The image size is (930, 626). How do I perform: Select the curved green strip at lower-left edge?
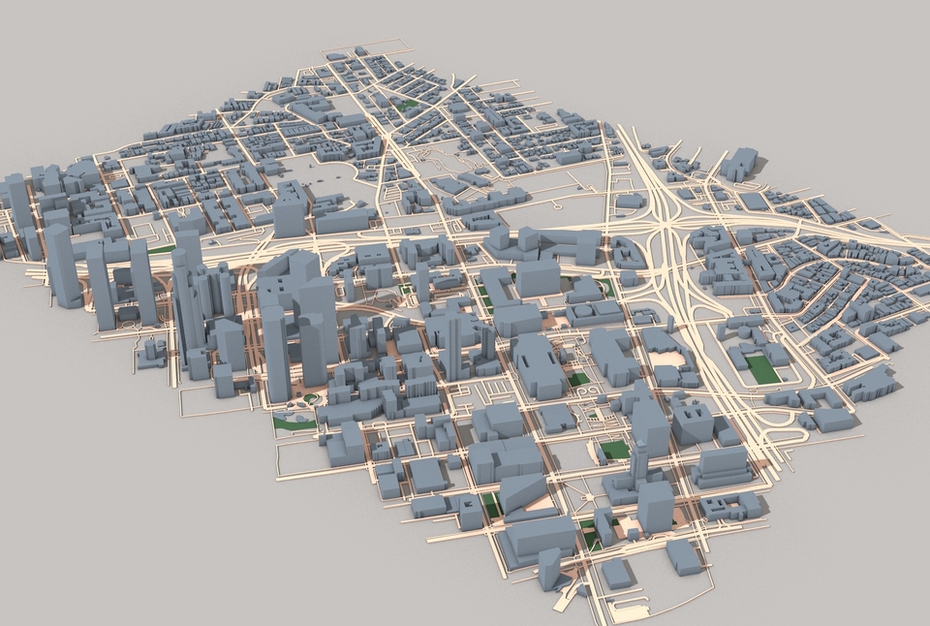294,423
